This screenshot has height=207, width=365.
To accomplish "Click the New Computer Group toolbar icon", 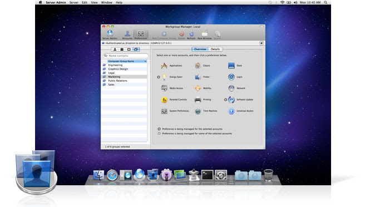I will click(x=164, y=35).
